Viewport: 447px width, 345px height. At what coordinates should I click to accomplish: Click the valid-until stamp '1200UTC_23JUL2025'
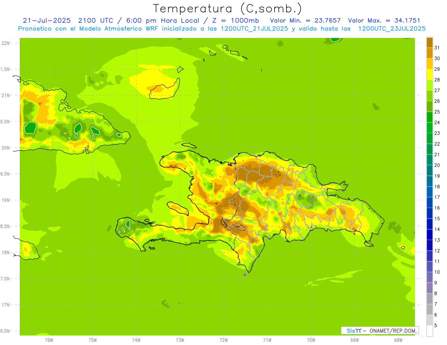click(392, 29)
